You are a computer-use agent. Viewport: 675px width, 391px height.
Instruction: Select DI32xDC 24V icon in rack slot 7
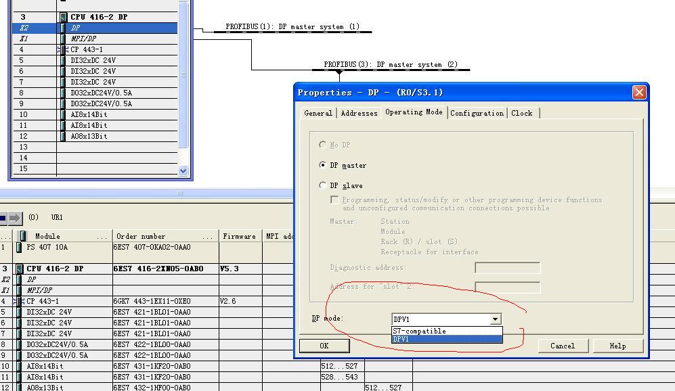click(x=63, y=82)
